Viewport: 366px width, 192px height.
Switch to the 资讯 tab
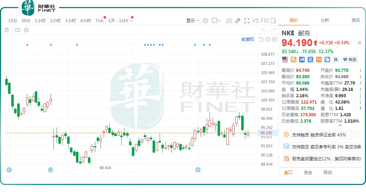pyautogui.click(x=355, y=20)
